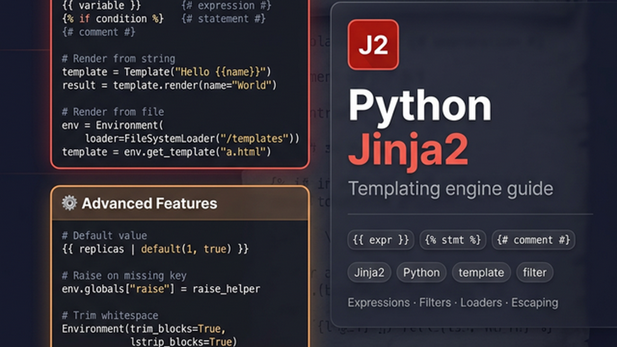Click the large white Python title
This screenshot has width=617, height=347.
click(419, 106)
